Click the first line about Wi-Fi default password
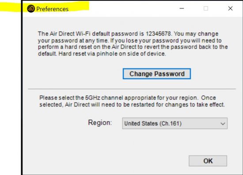Screen dimensions: 243x175 [128, 34]
